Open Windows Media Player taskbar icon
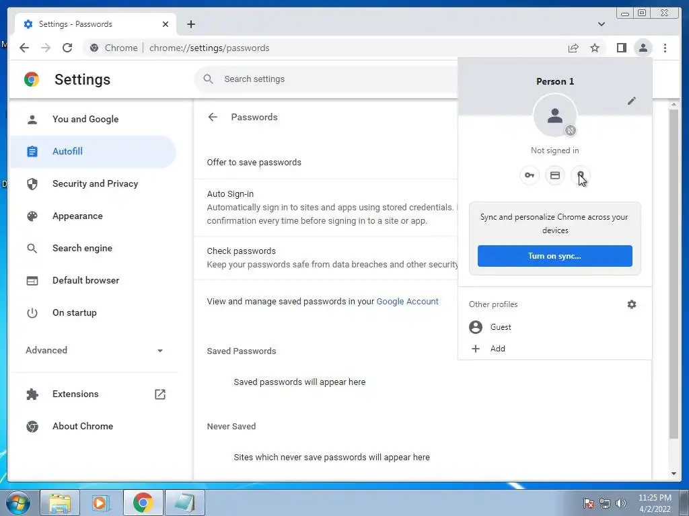Image resolution: width=689 pixels, height=516 pixels. coord(101,503)
